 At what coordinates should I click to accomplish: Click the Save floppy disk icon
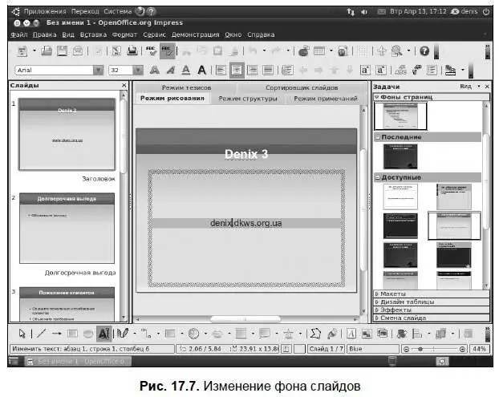click(62, 51)
